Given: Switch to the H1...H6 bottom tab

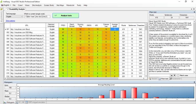Looking at the screenshot, I should (20, 102).
